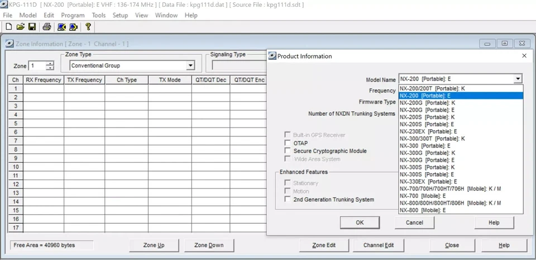Select NX-330EX [Portable]: E option

pos(461,181)
